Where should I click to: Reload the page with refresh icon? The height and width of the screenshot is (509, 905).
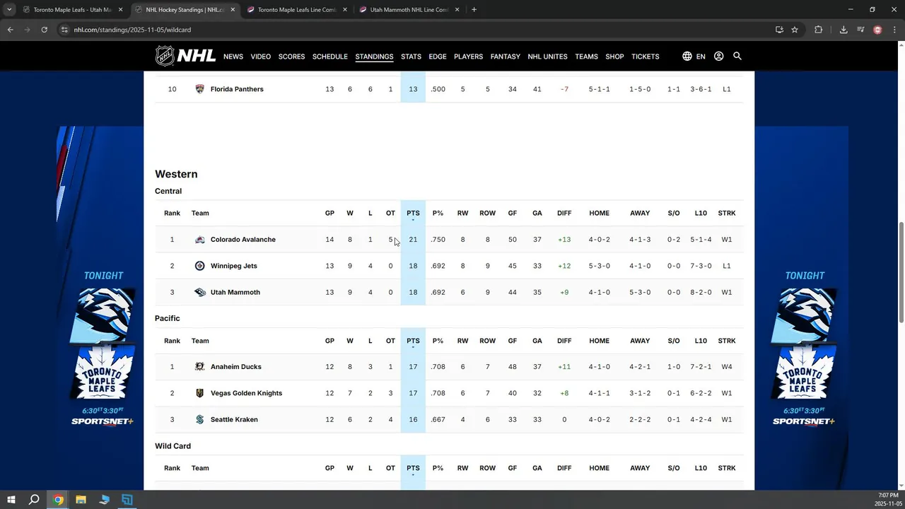[44, 30]
